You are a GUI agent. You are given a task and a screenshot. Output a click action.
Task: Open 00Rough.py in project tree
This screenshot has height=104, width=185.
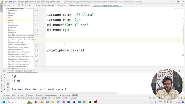(x=14, y=25)
